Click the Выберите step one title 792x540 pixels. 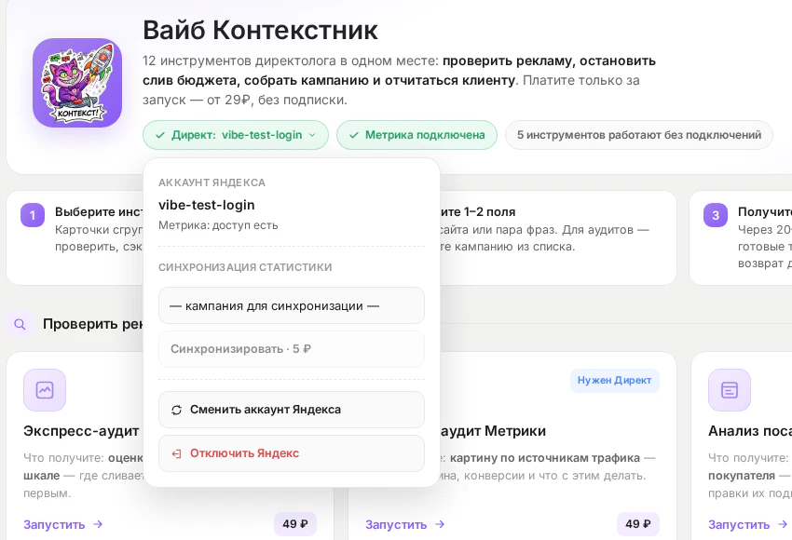(99, 212)
